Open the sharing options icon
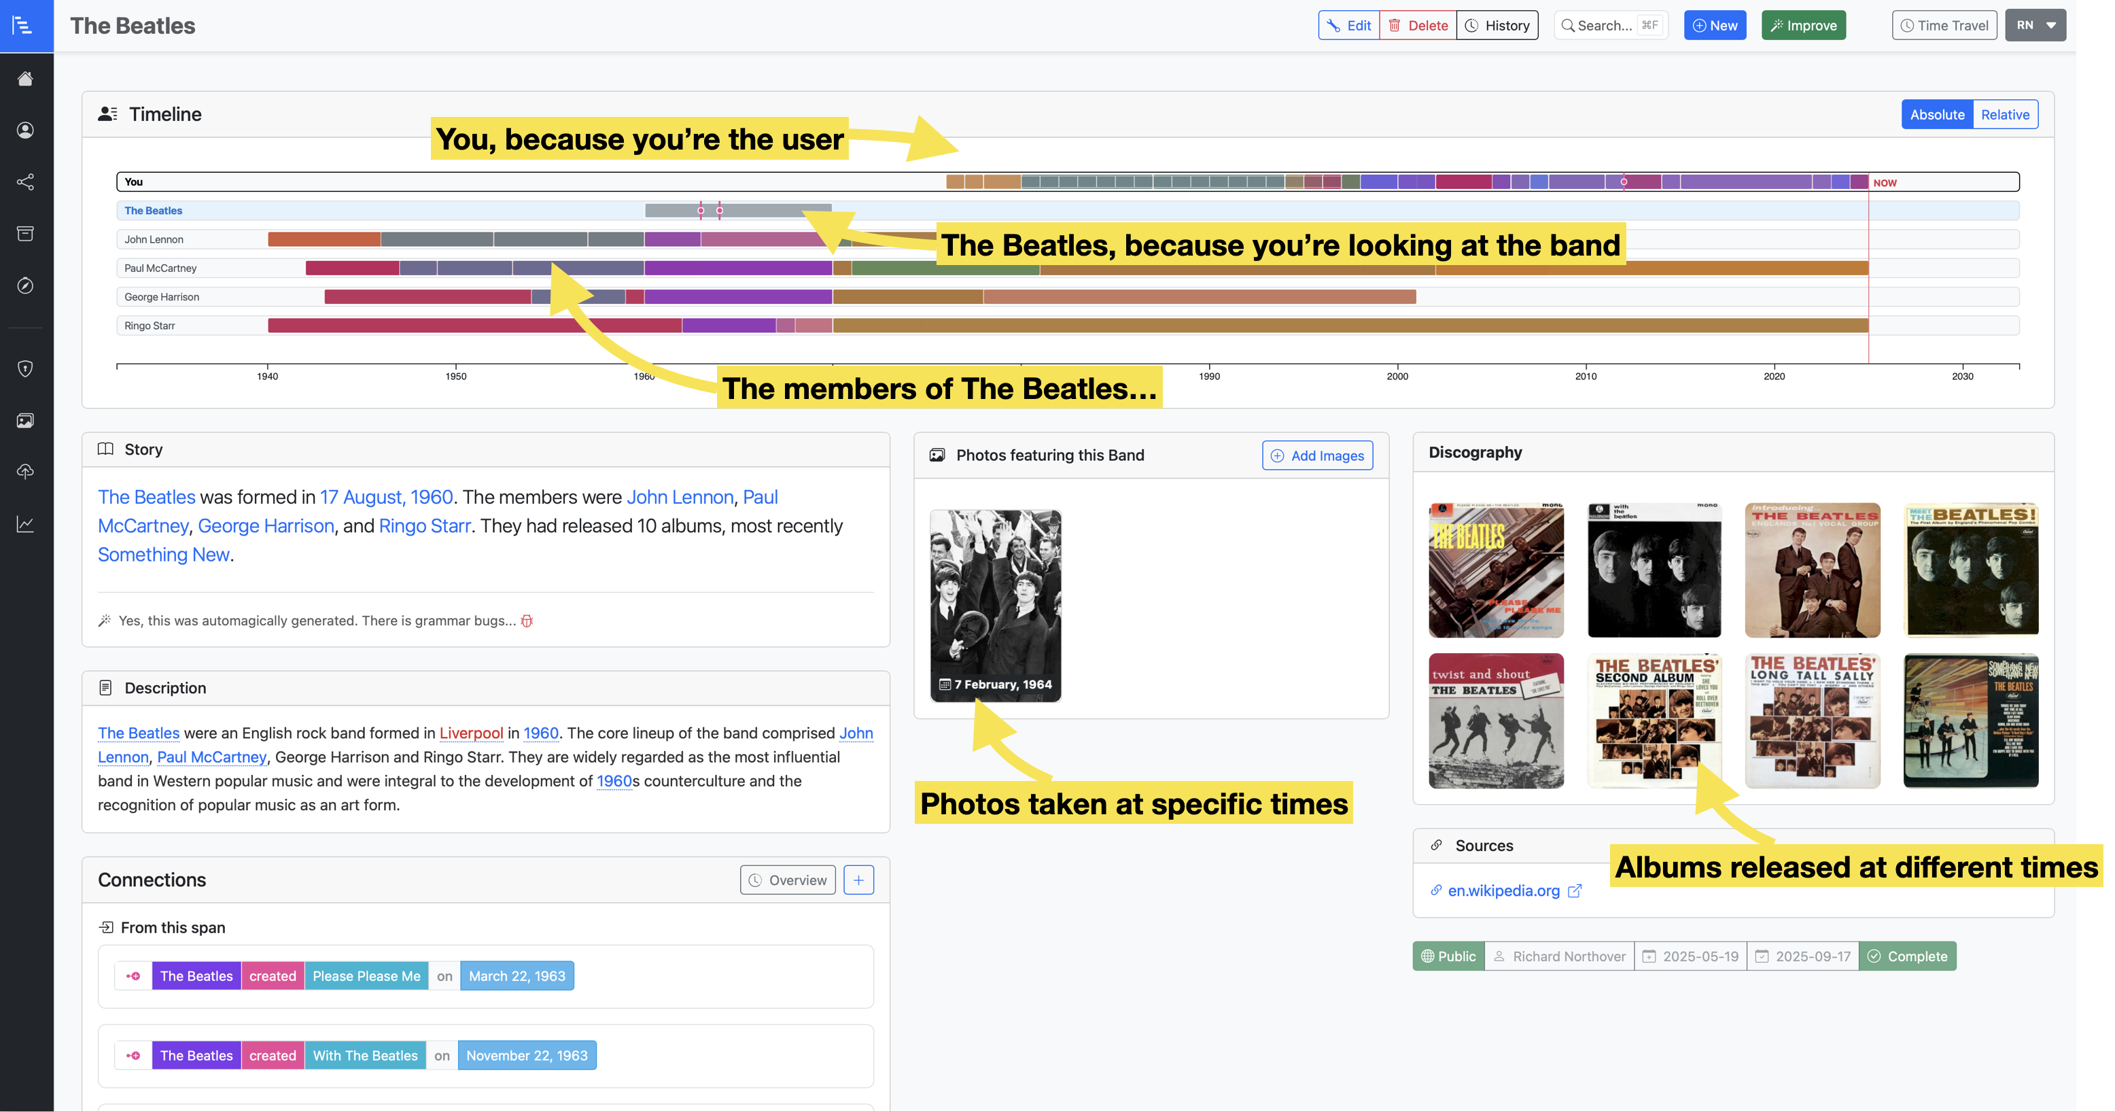The image size is (2115, 1112). pos(25,182)
